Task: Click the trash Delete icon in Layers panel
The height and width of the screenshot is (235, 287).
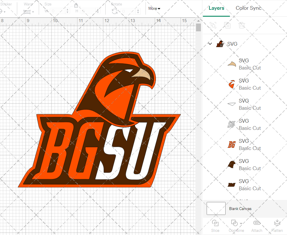Action: click(x=242, y=25)
